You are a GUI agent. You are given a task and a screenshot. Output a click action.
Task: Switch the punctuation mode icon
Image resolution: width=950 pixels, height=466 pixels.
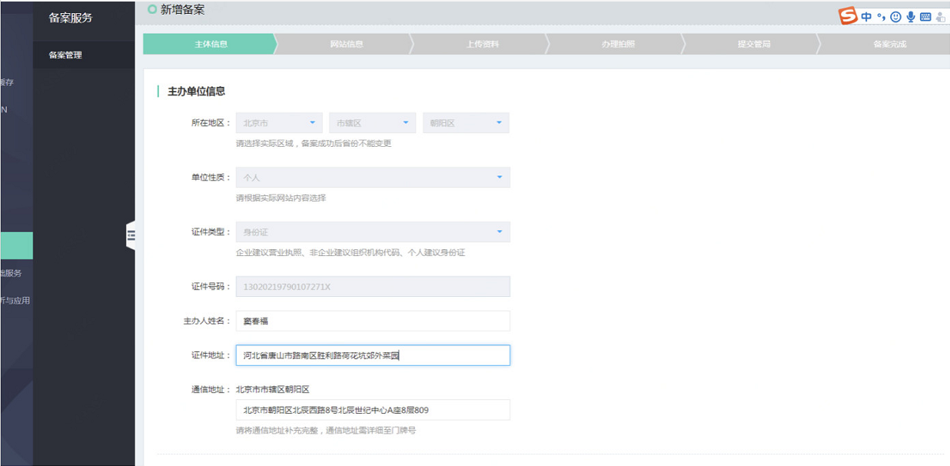[x=882, y=17]
